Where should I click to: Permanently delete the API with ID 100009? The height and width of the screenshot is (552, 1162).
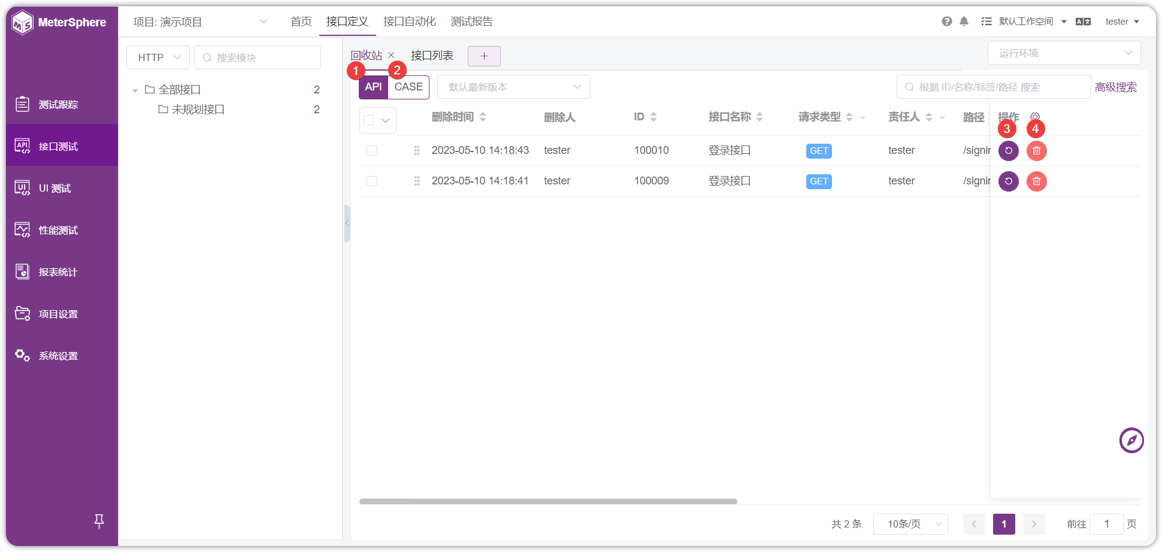click(1037, 181)
